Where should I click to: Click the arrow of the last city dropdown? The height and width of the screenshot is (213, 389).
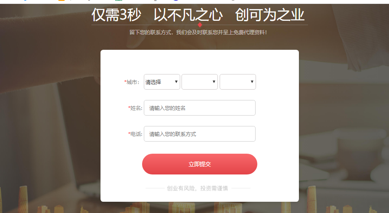pos(252,82)
